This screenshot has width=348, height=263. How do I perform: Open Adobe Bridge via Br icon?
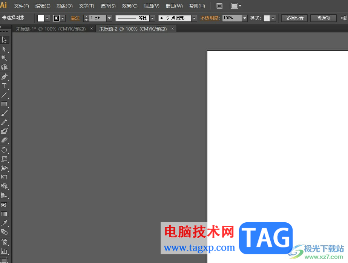click(x=219, y=6)
